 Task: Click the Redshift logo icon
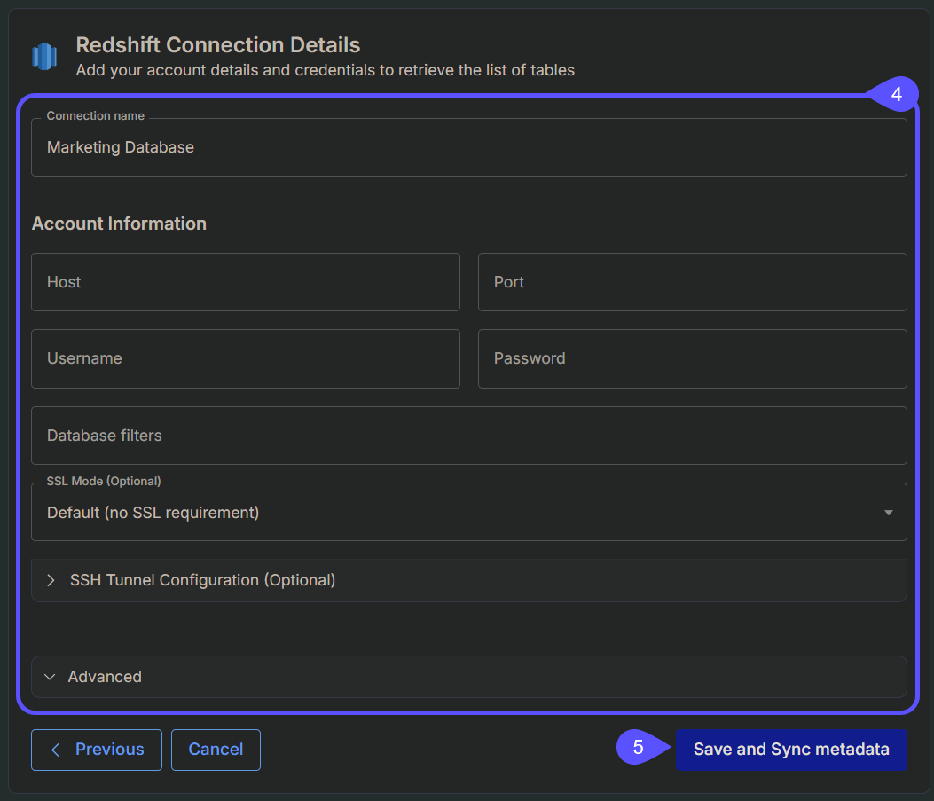click(x=44, y=57)
